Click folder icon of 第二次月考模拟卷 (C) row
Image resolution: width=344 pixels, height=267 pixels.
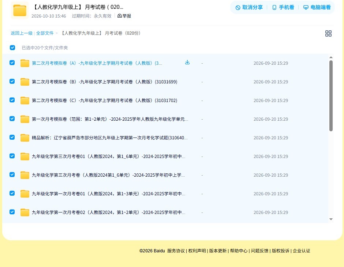click(x=25, y=100)
